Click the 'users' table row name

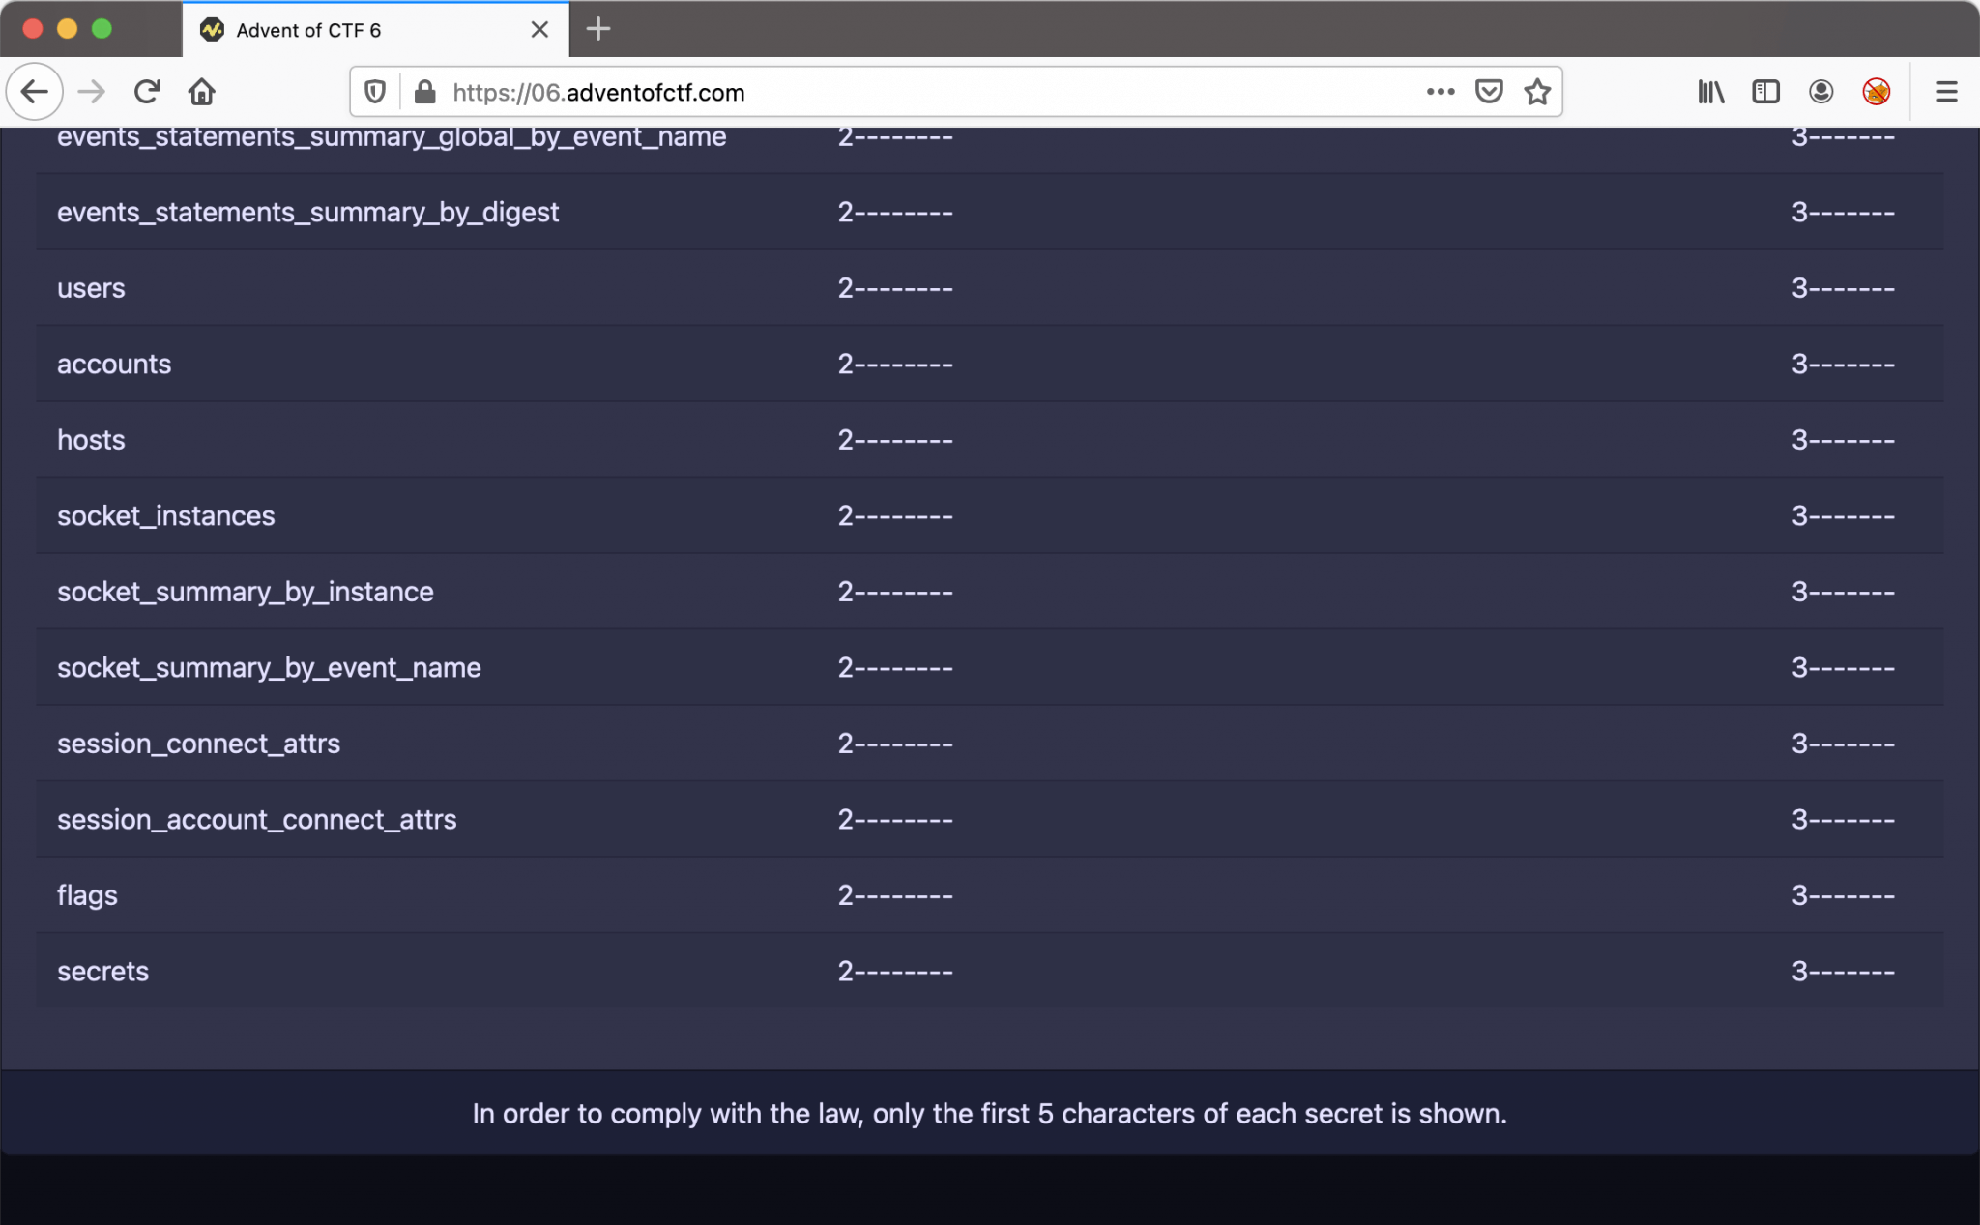(x=91, y=288)
